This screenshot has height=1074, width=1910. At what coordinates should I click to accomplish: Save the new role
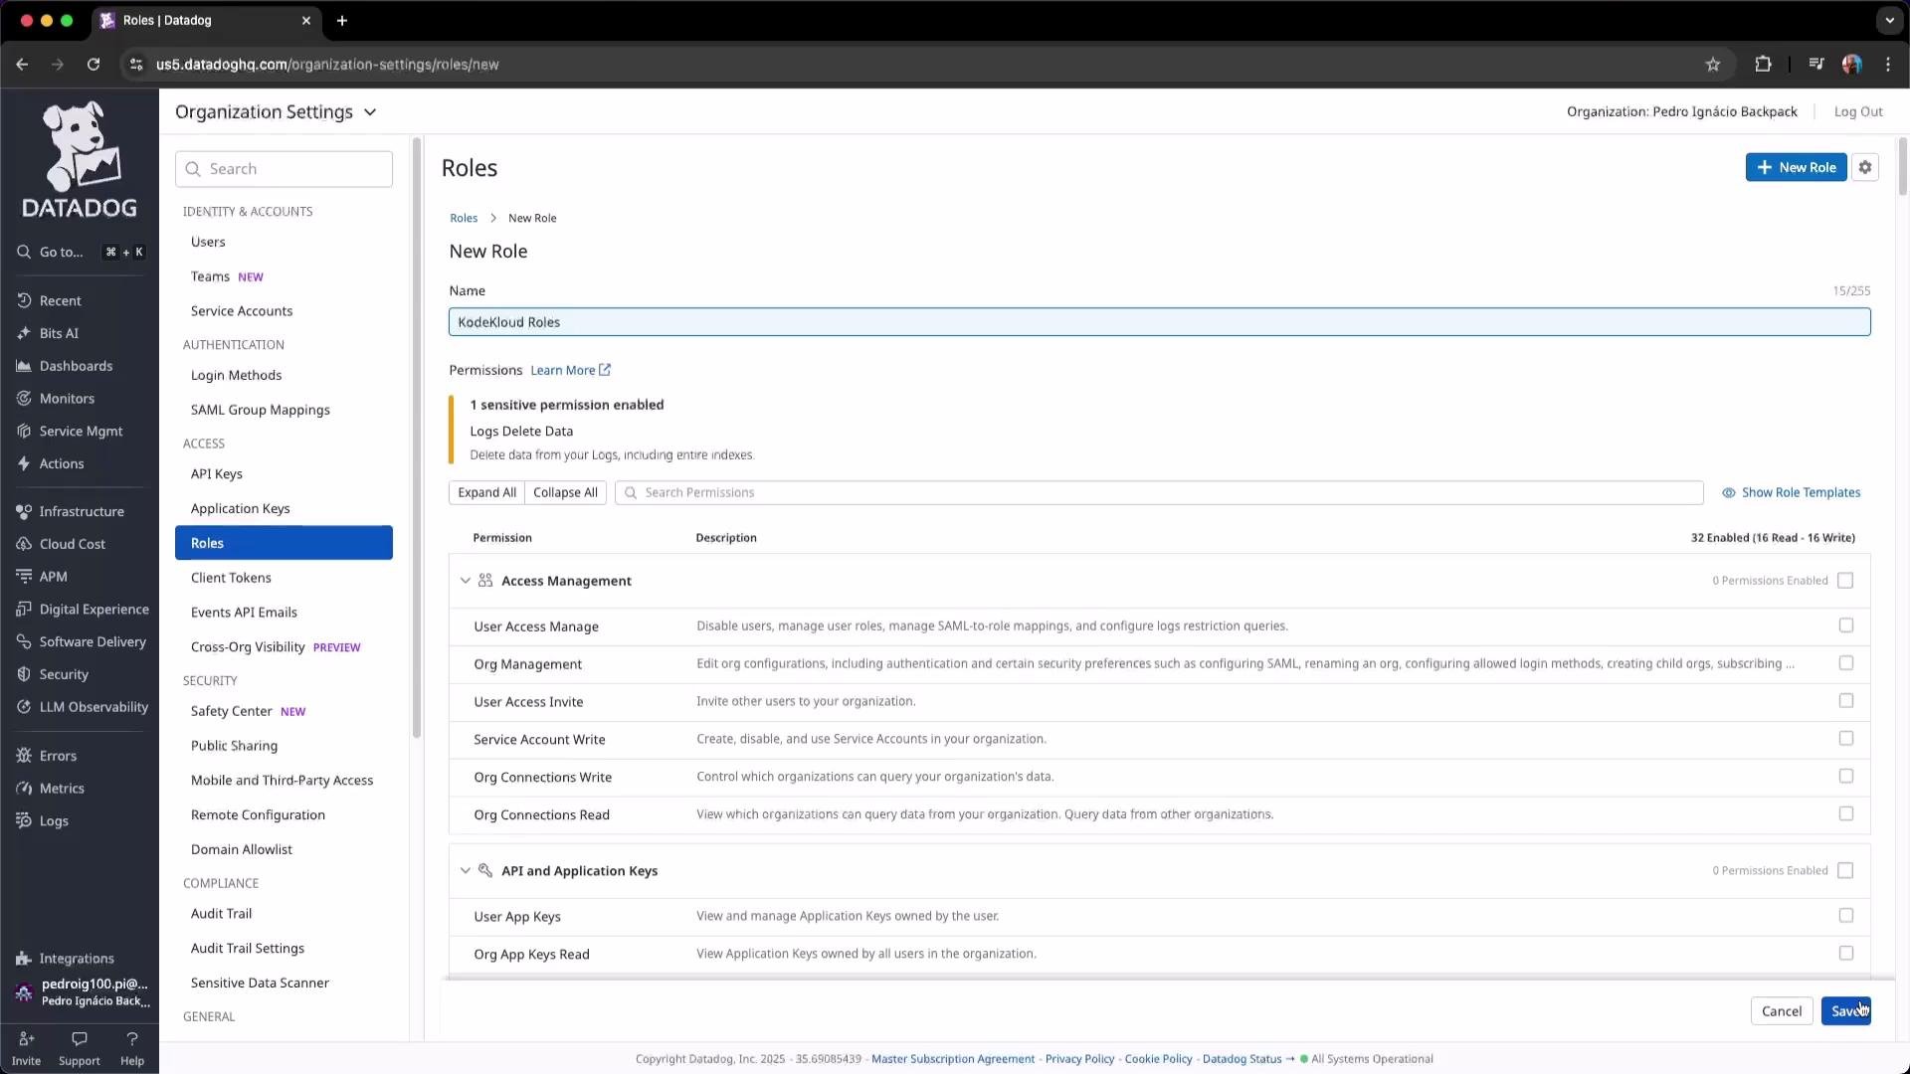1845,1011
